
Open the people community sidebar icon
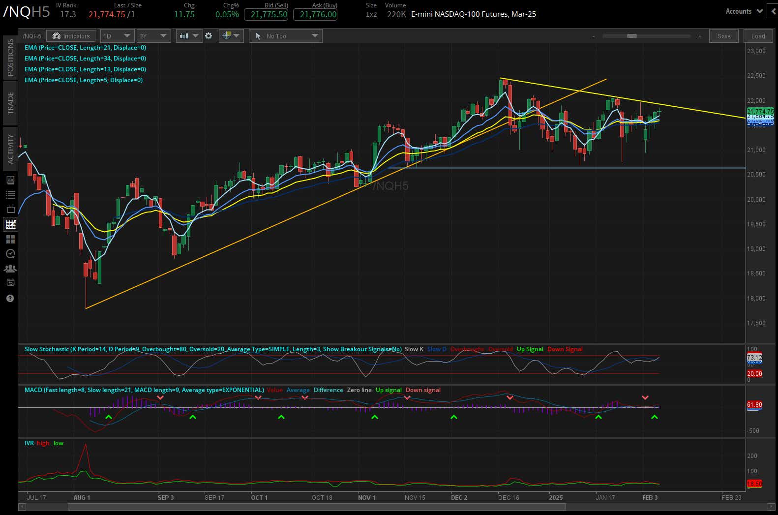[x=10, y=269]
